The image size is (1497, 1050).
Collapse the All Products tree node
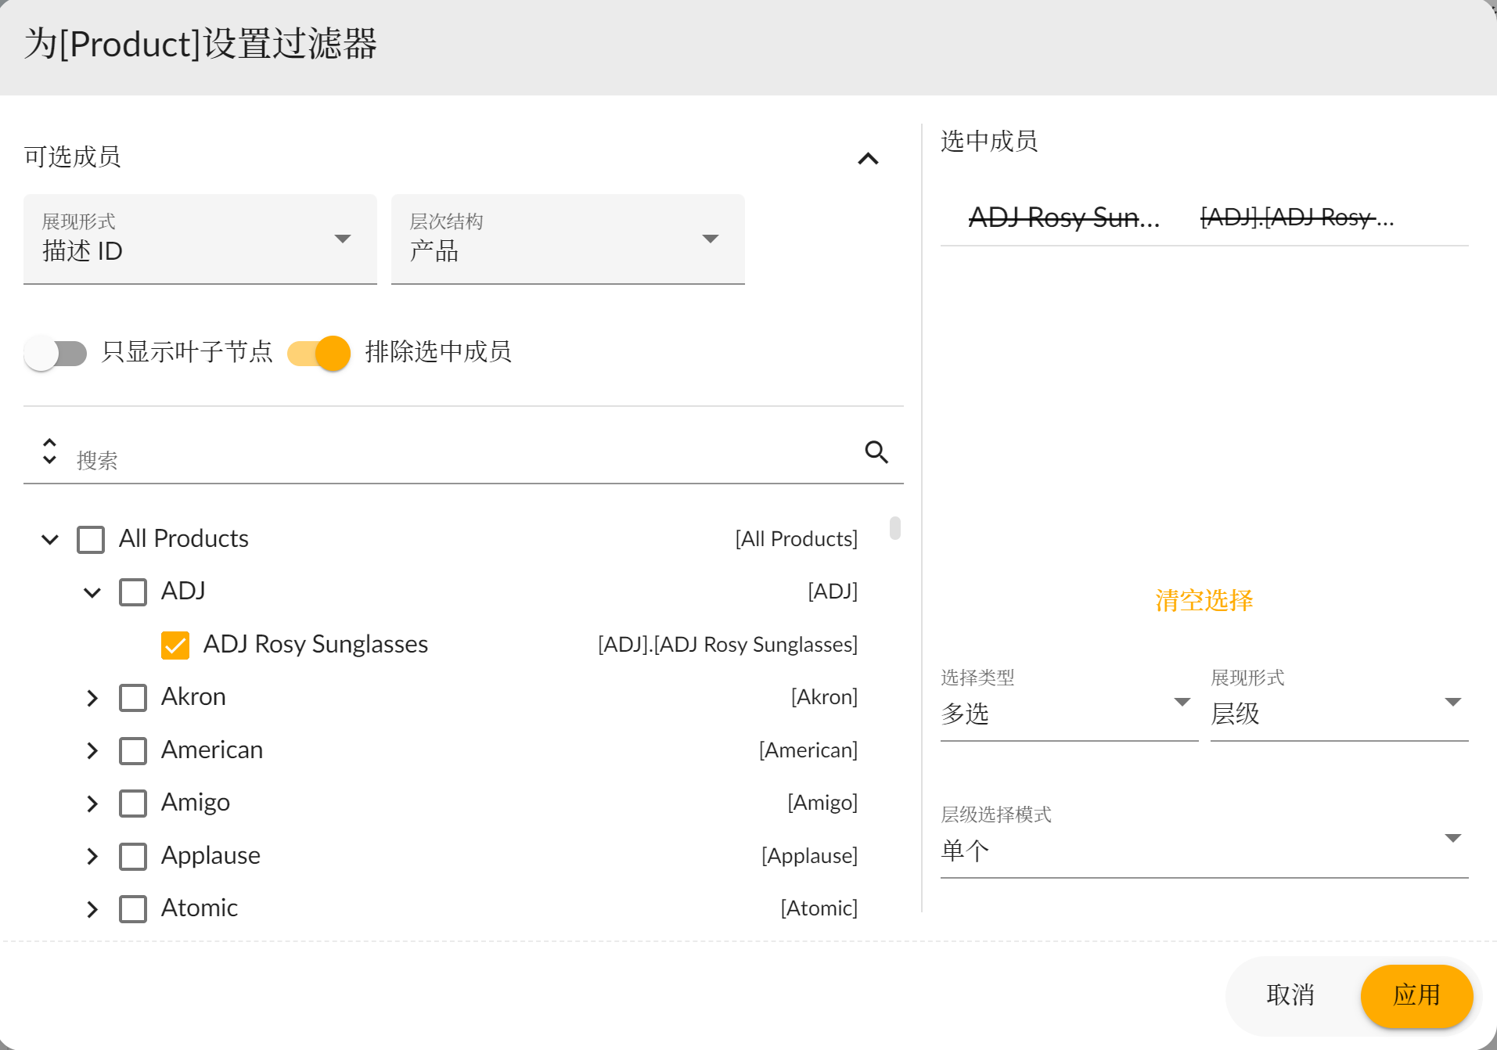click(x=50, y=540)
